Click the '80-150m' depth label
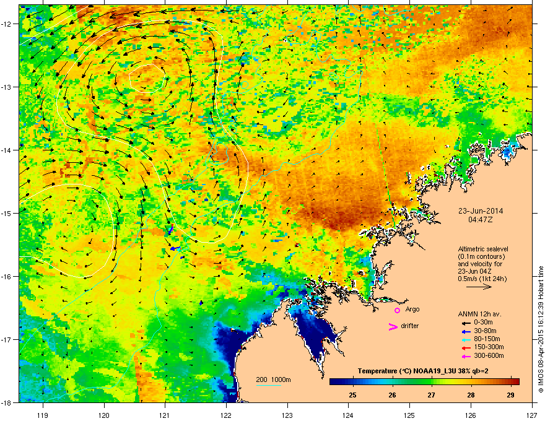The image size is (545, 421). (487, 339)
